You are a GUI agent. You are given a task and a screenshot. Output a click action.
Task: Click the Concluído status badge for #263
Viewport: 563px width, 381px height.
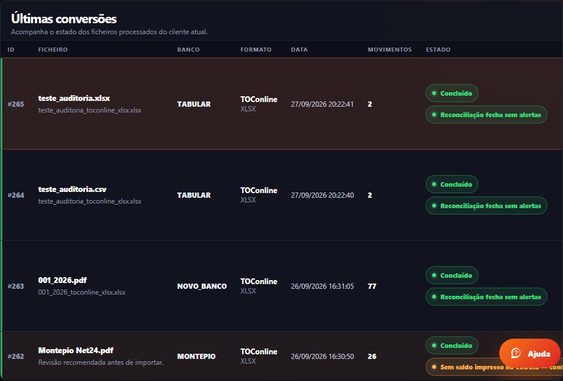[x=452, y=275]
